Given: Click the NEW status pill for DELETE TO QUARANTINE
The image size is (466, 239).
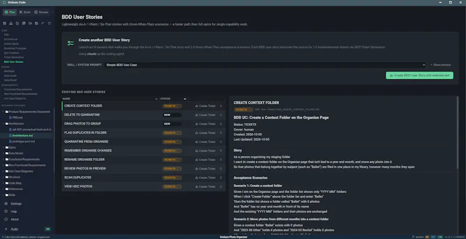Looking at the screenshot, I should [x=172, y=115].
